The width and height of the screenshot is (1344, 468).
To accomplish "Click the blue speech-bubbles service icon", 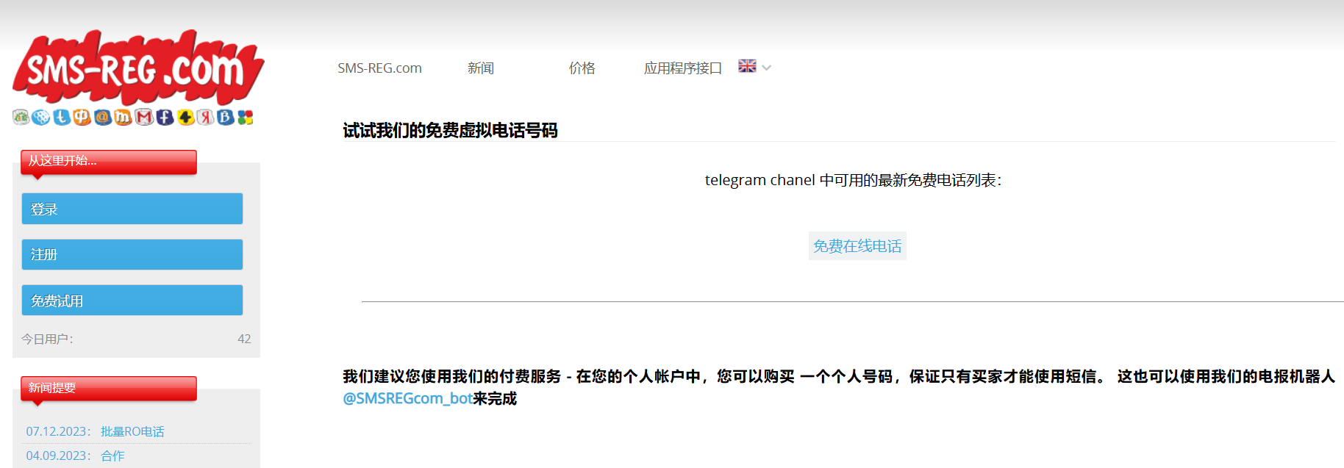I will 41,117.
